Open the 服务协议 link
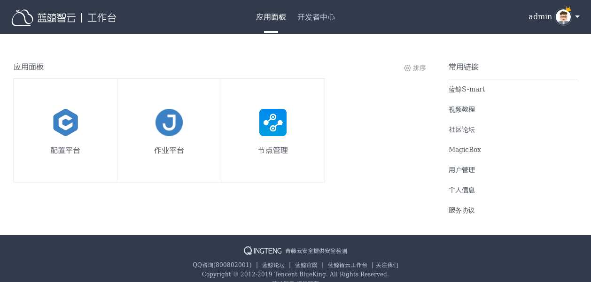Screen dimensions: 591x282 tap(462, 210)
